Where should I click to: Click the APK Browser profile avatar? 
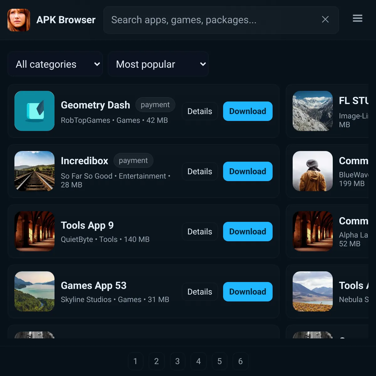tap(19, 20)
